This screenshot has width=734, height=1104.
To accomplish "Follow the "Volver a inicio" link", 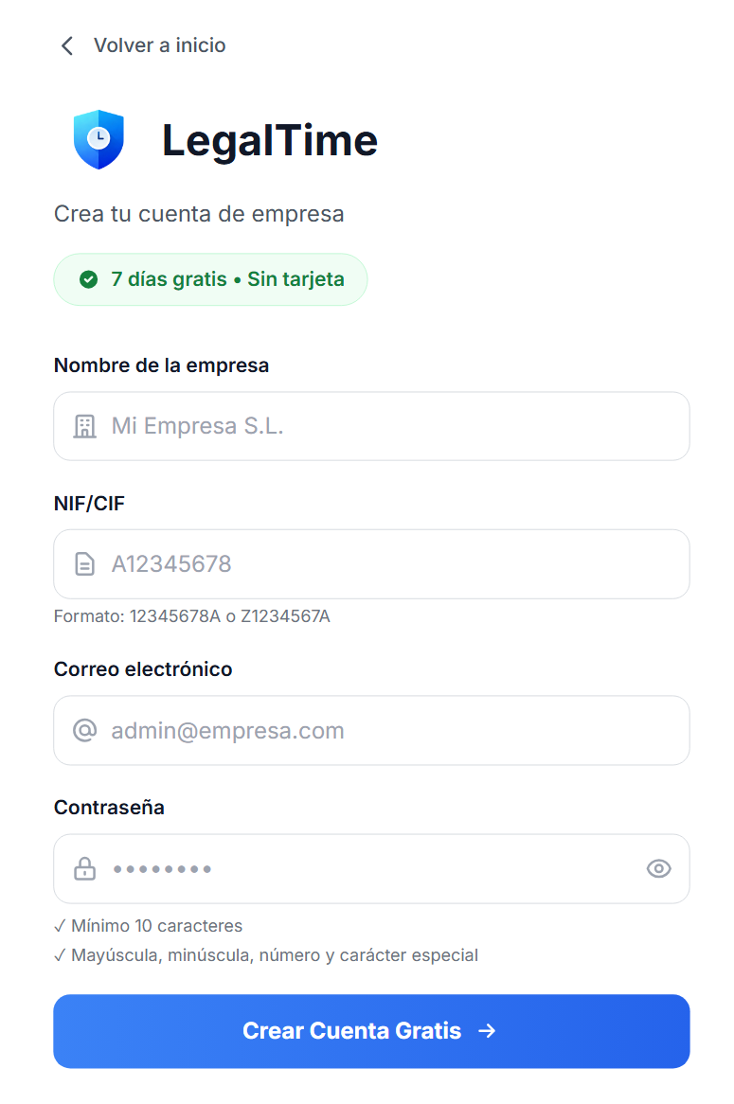I will pos(159,45).
